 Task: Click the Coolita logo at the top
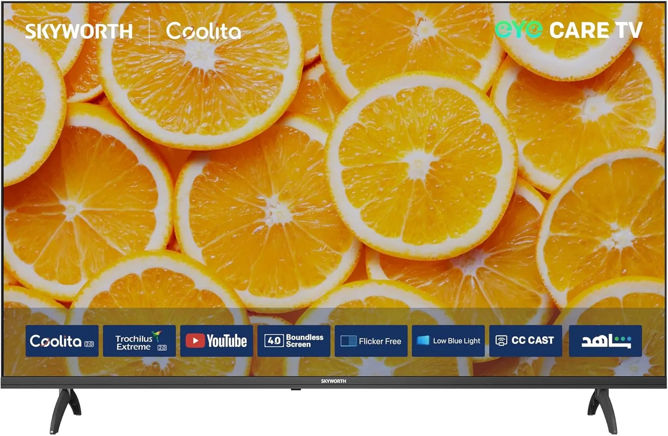[204, 31]
